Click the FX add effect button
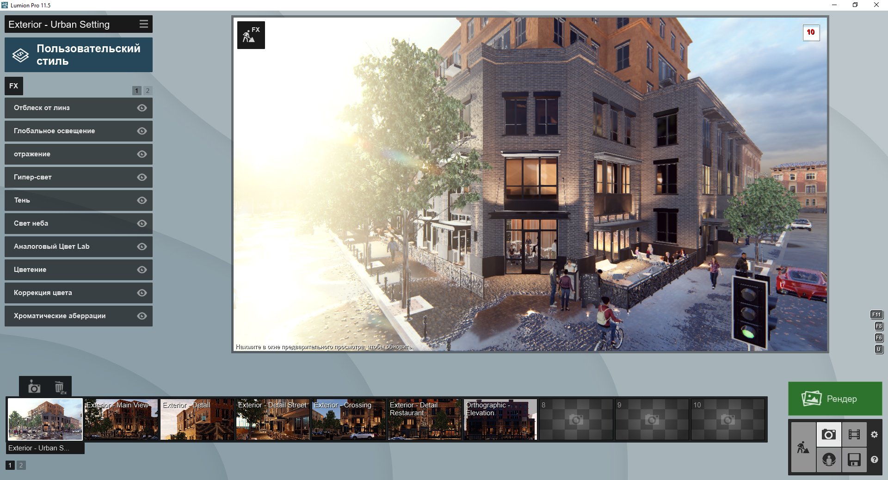 pyautogui.click(x=14, y=86)
